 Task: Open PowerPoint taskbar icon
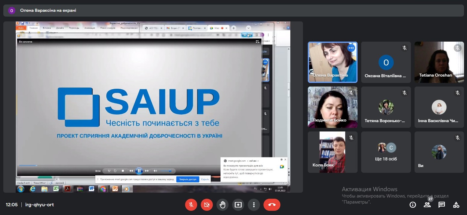115,189
